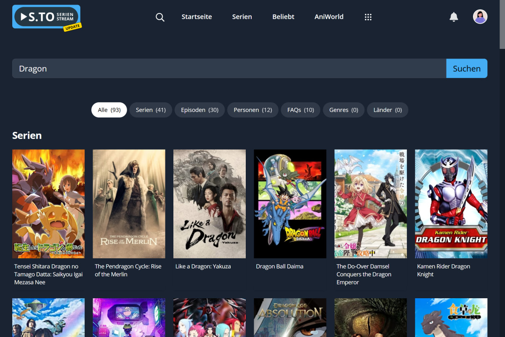505x337 pixels.
Task: Click the bell icon to view alerts
Action: pos(454,17)
